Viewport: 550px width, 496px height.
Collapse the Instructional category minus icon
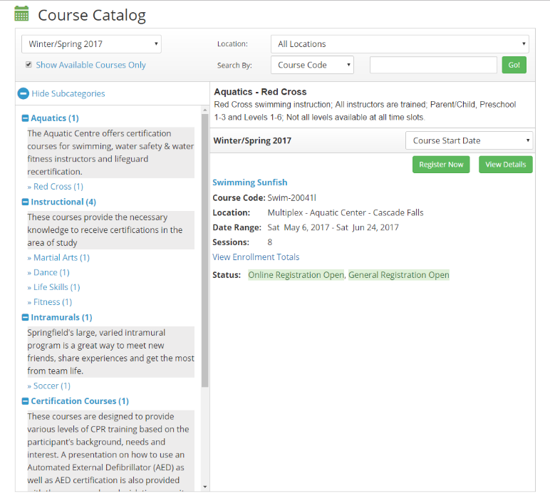(x=25, y=202)
